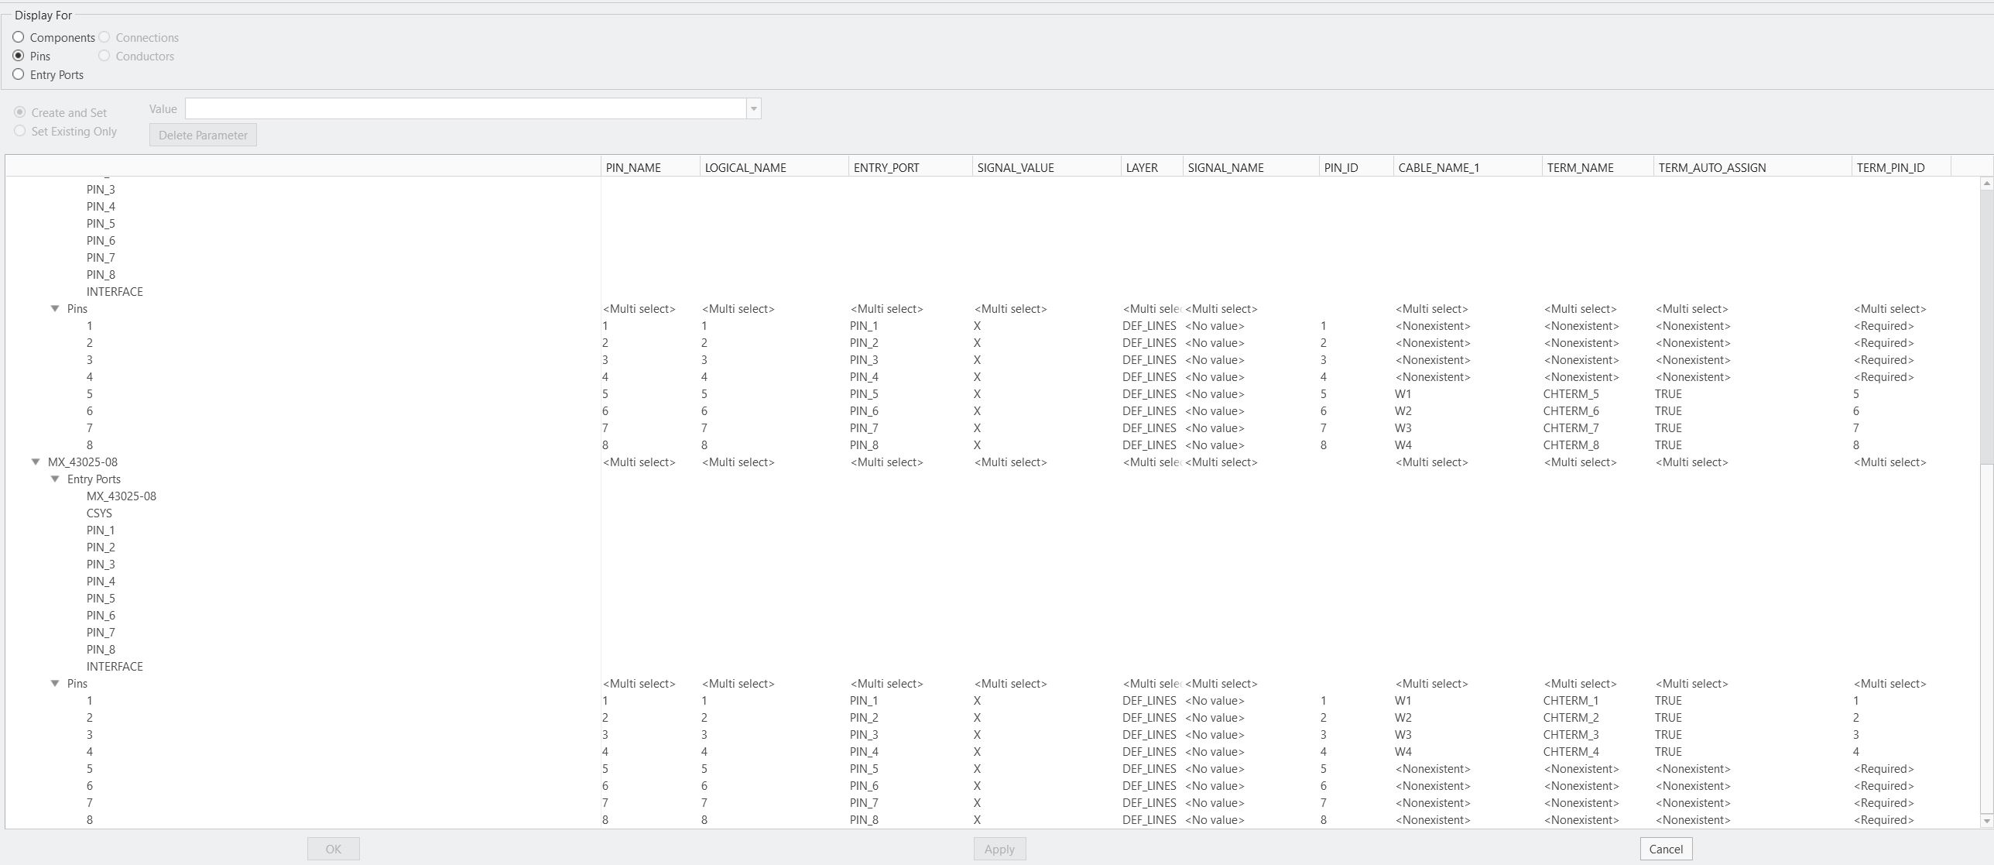Collapse the Entry Ports branch

point(55,479)
